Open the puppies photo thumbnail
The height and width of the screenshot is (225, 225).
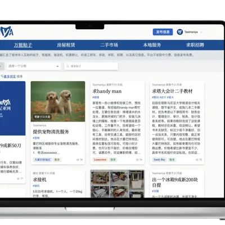tap(58, 101)
